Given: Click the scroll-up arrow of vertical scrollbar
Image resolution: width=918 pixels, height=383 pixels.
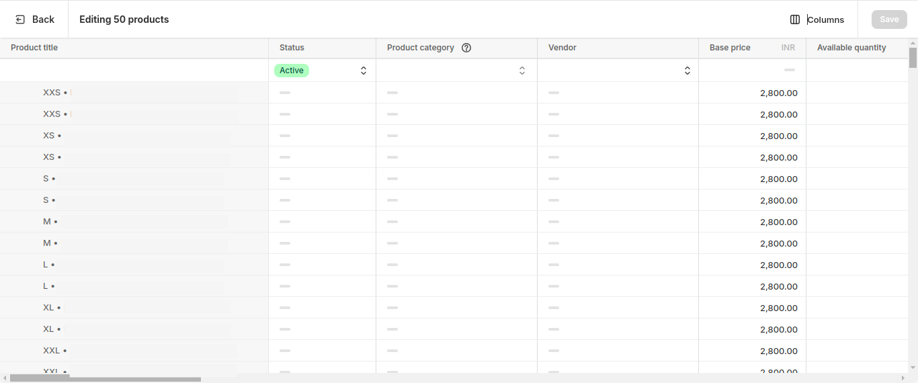Looking at the screenshot, I should [913, 42].
